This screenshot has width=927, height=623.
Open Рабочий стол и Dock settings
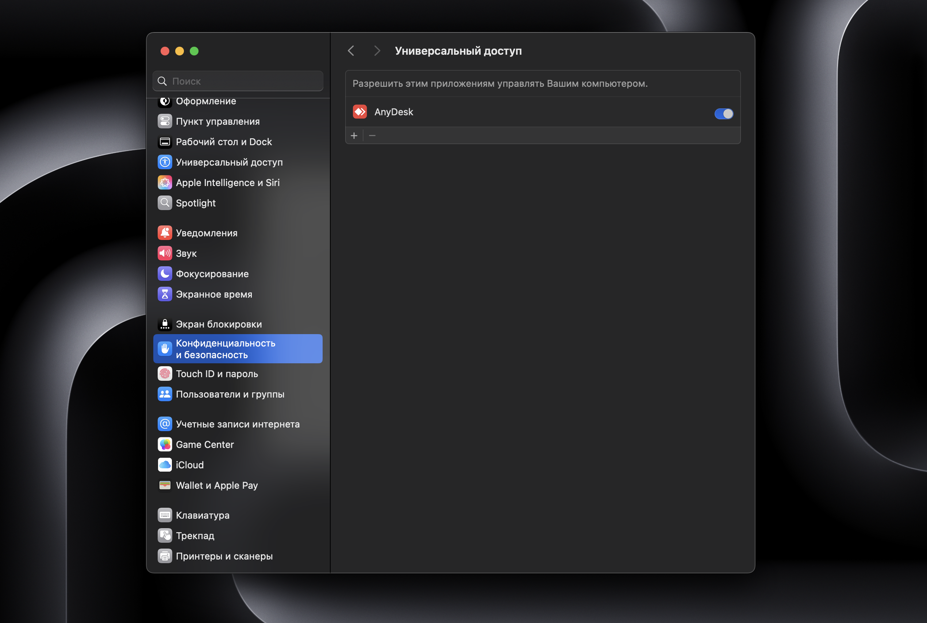coord(238,142)
